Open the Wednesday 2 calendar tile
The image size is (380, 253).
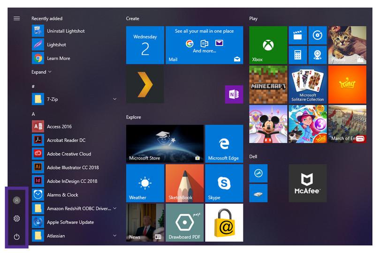click(x=145, y=45)
